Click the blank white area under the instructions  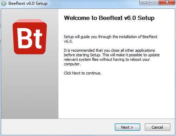117,97
